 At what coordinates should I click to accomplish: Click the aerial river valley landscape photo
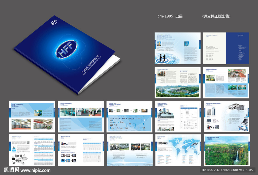178,91
